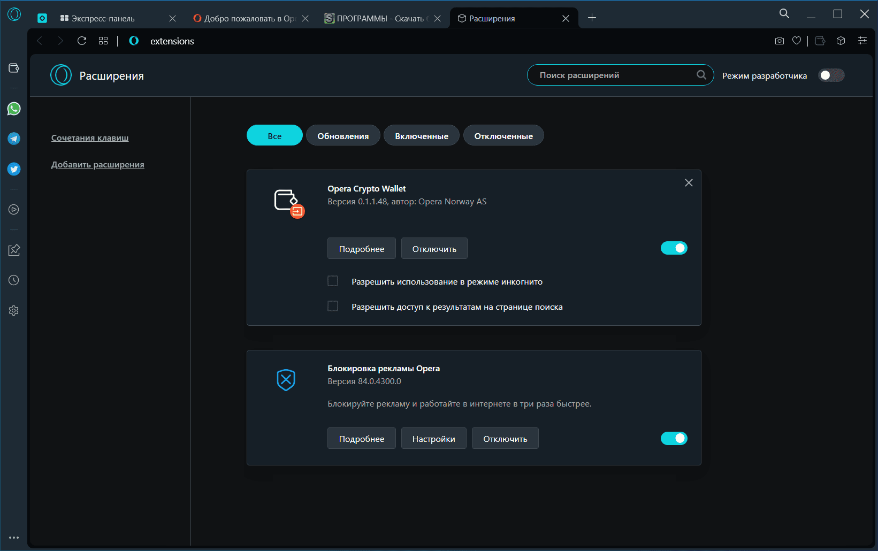Open Сочетания клавиш link
The height and width of the screenshot is (551, 878).
[90, 137]
